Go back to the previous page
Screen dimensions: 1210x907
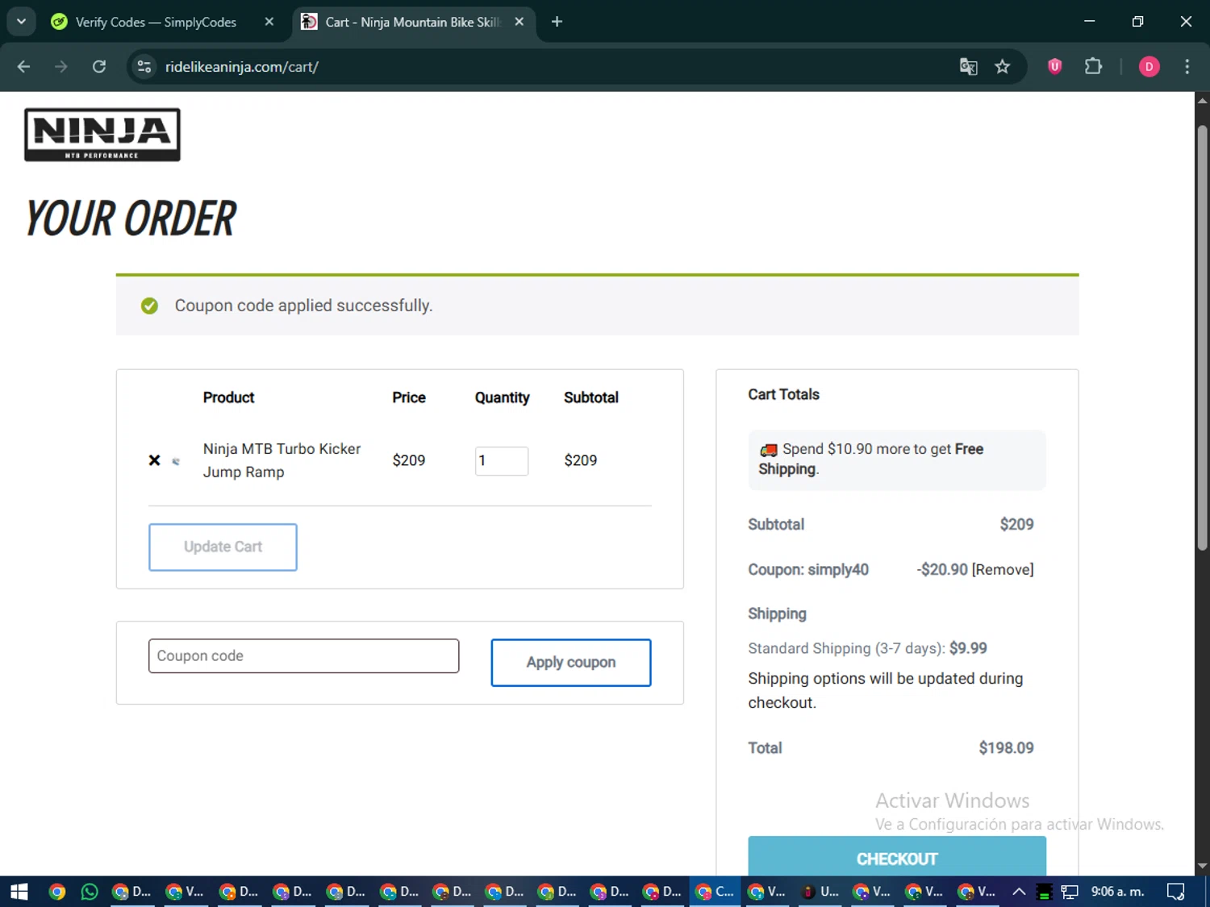pos(23,67)
